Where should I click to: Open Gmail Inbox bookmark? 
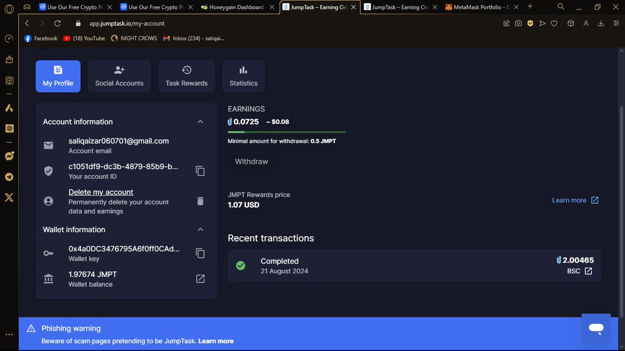pyautogui.click(x=194, y=38)
